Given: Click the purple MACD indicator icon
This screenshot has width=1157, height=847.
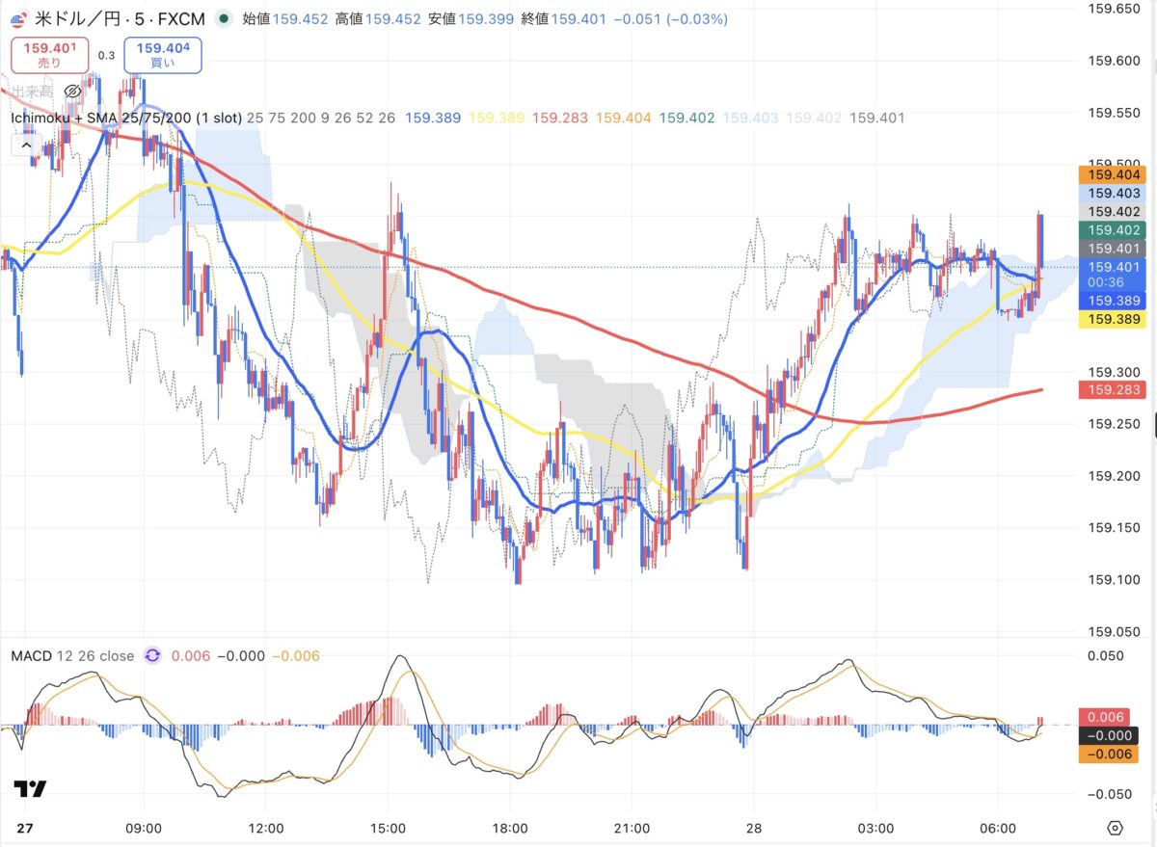Looking at the screenshot, I should [x=152, y=656].
